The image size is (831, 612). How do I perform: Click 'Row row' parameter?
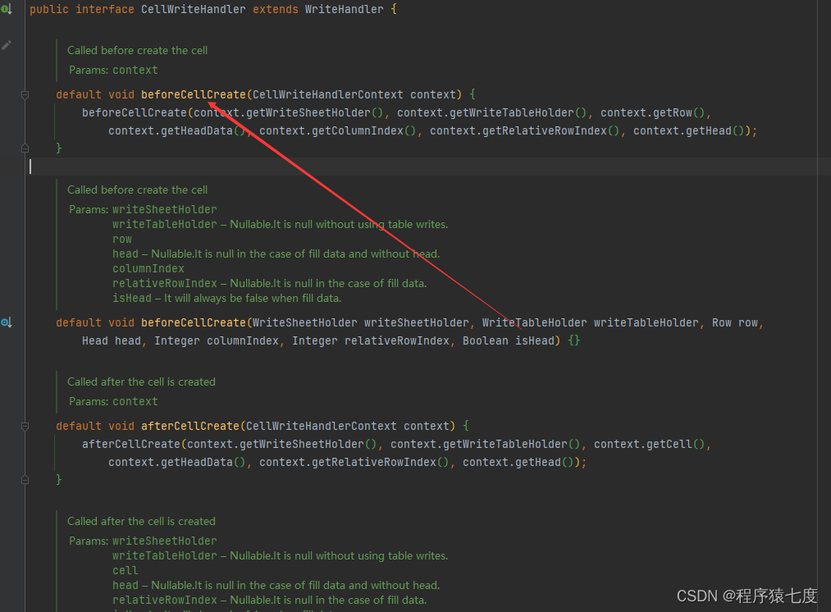pyautogui.click(x=734, y=322)
